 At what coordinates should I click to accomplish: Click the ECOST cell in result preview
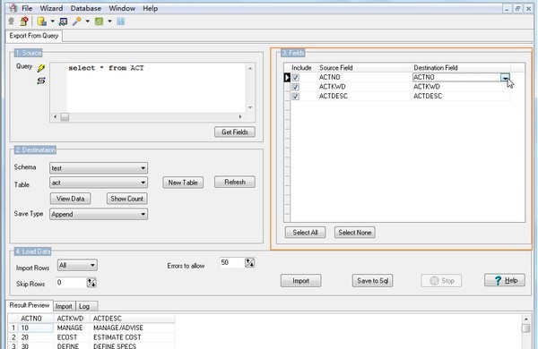pos(72,337)
